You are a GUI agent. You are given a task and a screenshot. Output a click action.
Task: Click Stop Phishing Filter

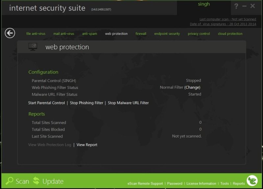(x=86, y=103)
